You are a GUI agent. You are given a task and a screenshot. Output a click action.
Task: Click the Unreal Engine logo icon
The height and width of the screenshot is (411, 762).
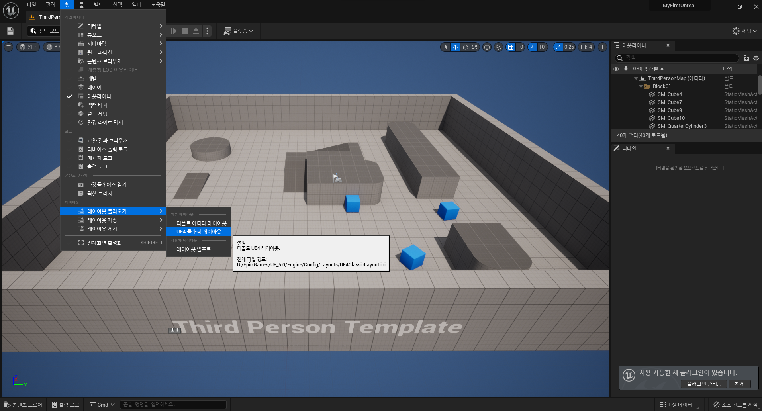11,10
